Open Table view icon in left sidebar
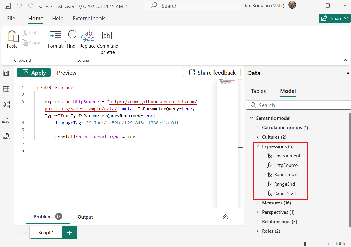This screenshot has width=351, height=247. click(x=6, y=89)
